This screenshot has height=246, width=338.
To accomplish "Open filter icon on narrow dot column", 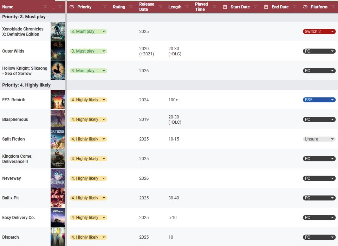I will pos(60,7).
